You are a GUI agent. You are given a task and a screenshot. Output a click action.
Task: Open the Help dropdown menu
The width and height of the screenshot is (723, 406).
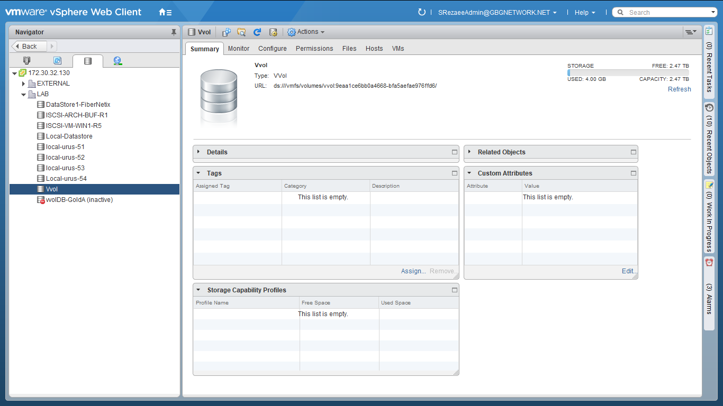585,12
